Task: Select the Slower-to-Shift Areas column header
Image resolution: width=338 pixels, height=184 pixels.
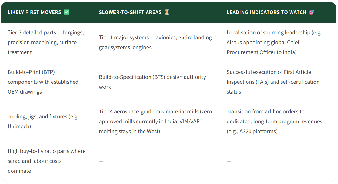Action: 130,12
